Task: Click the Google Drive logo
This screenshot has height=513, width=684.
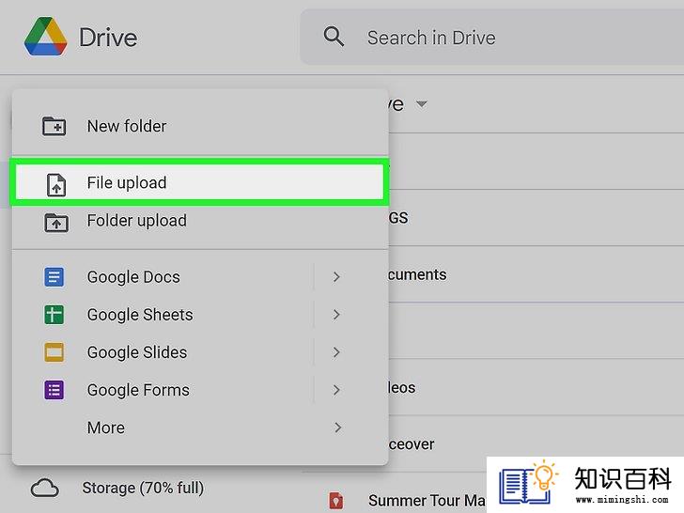Action: click(46, 37)
